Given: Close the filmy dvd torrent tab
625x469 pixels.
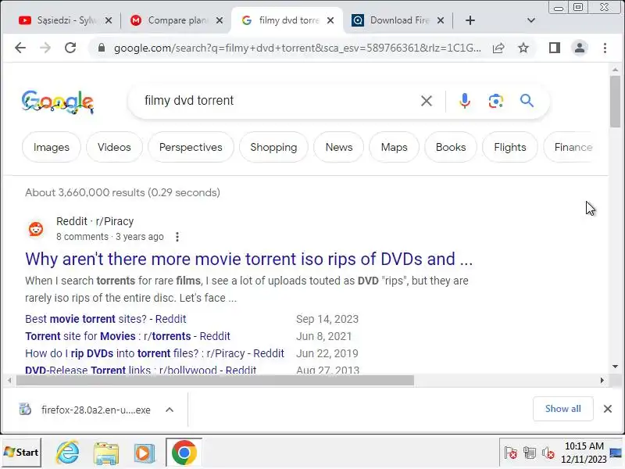Looking at the screenshot, I should coord(330,20).
